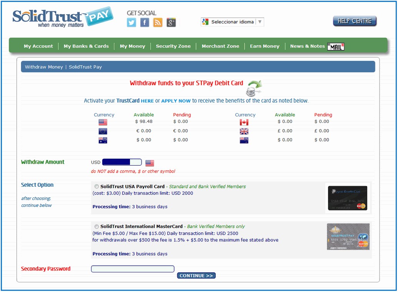Click the MAIL icon in navigation bar
This screenshot has width=398, height=292.
tap(336, 46)
